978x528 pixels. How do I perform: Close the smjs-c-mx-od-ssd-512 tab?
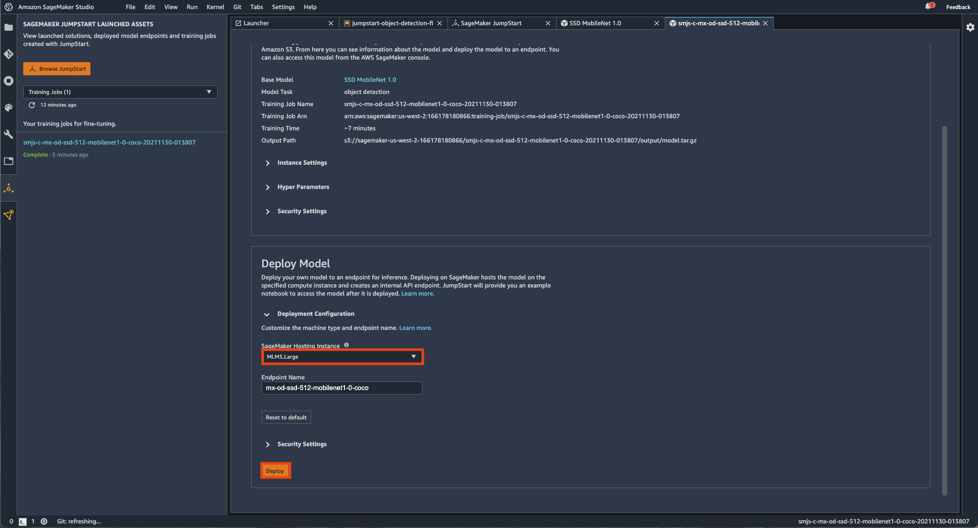coord(765,23)
